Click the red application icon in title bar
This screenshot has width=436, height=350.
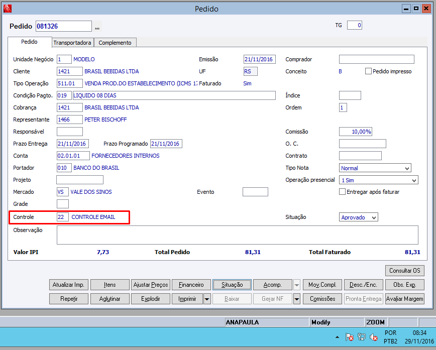click(x=7, y=9)
